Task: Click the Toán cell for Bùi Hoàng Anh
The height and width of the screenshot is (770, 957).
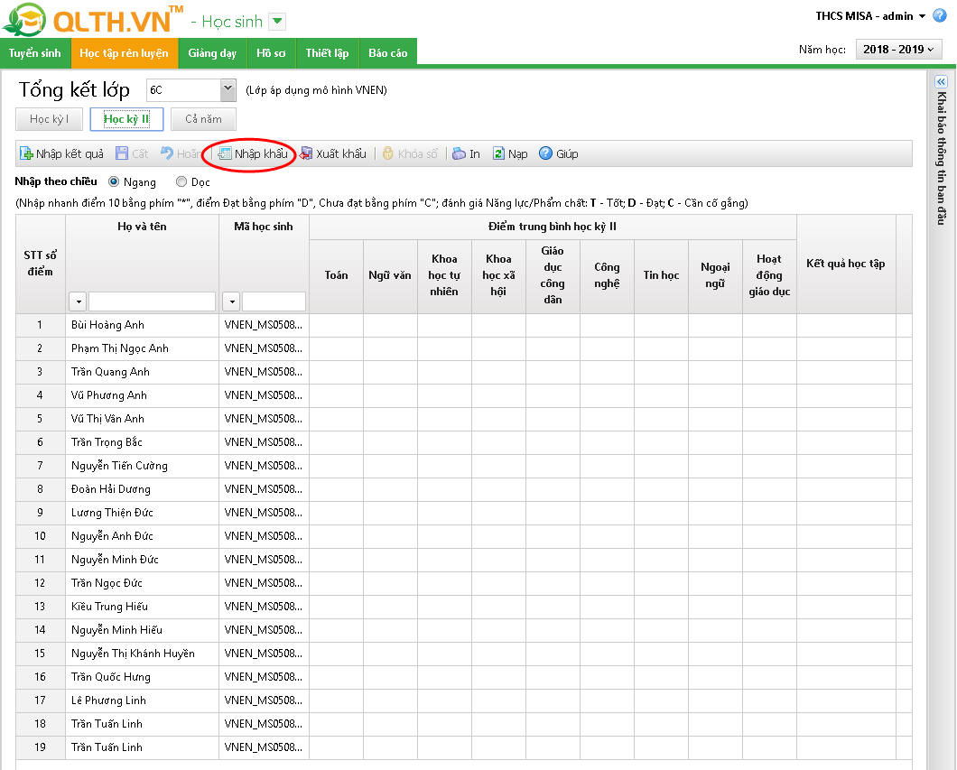Action: [x=336, y=325]
